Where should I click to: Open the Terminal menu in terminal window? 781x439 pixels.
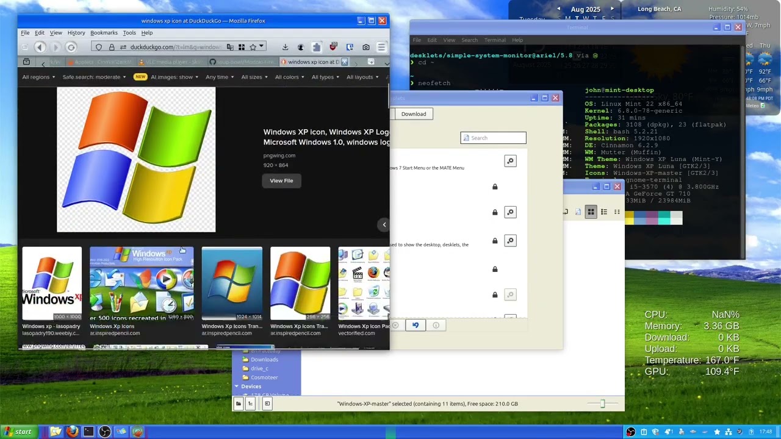point(495,40)
